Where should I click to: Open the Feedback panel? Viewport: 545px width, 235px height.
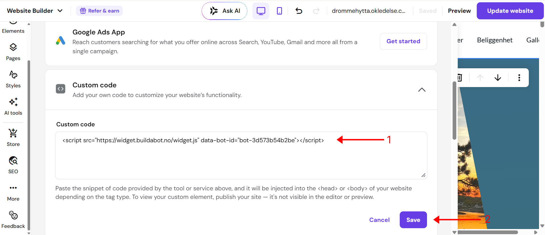point(13,220)
